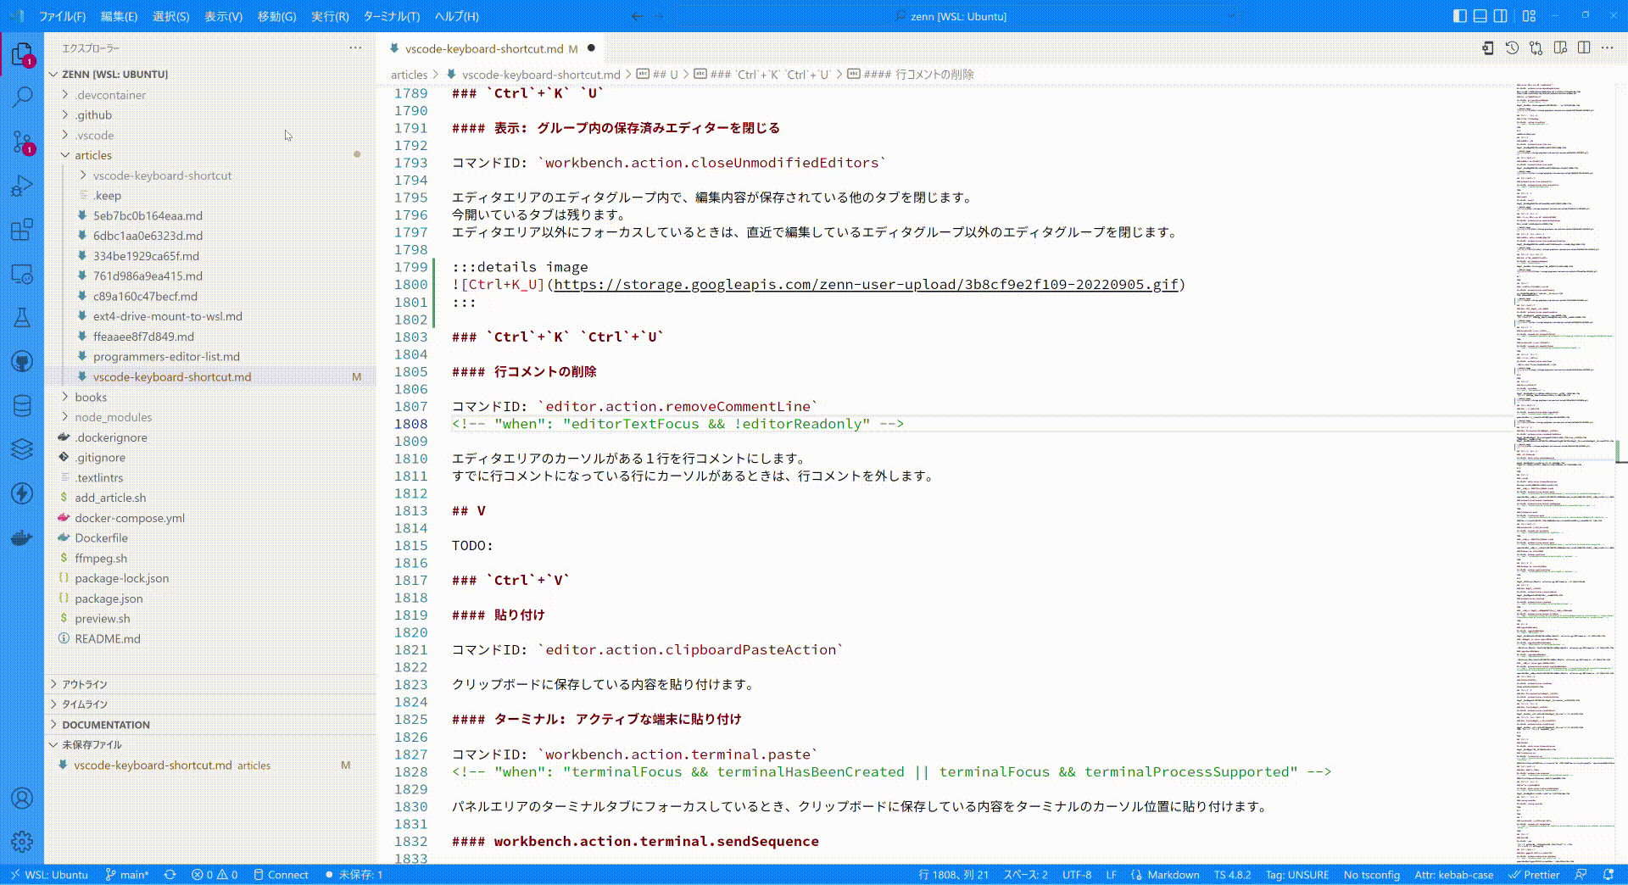Open the Source Control view icon
Screen dimensions: 1628x885
(x=22, y=142)
